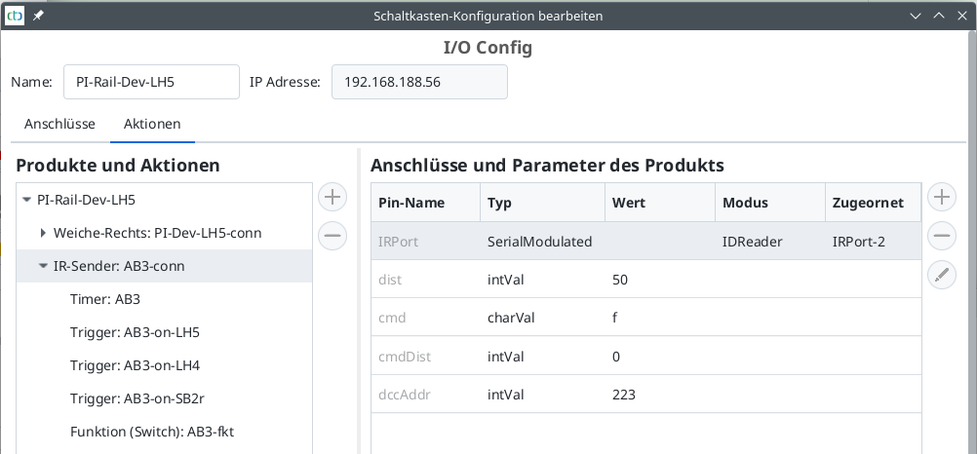
Task: Collapse the IR-Sender: AB3-conn node
Action: [43, 266]
